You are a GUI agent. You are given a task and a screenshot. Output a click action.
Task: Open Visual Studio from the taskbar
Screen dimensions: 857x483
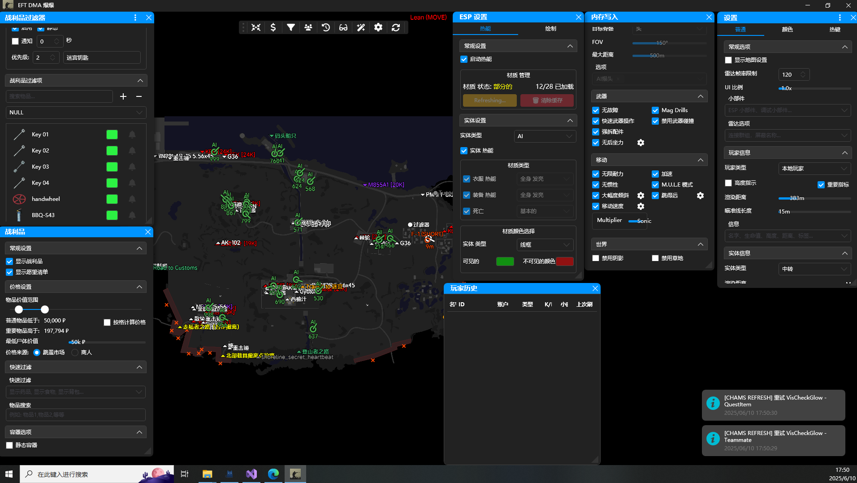tap(251, 474)
